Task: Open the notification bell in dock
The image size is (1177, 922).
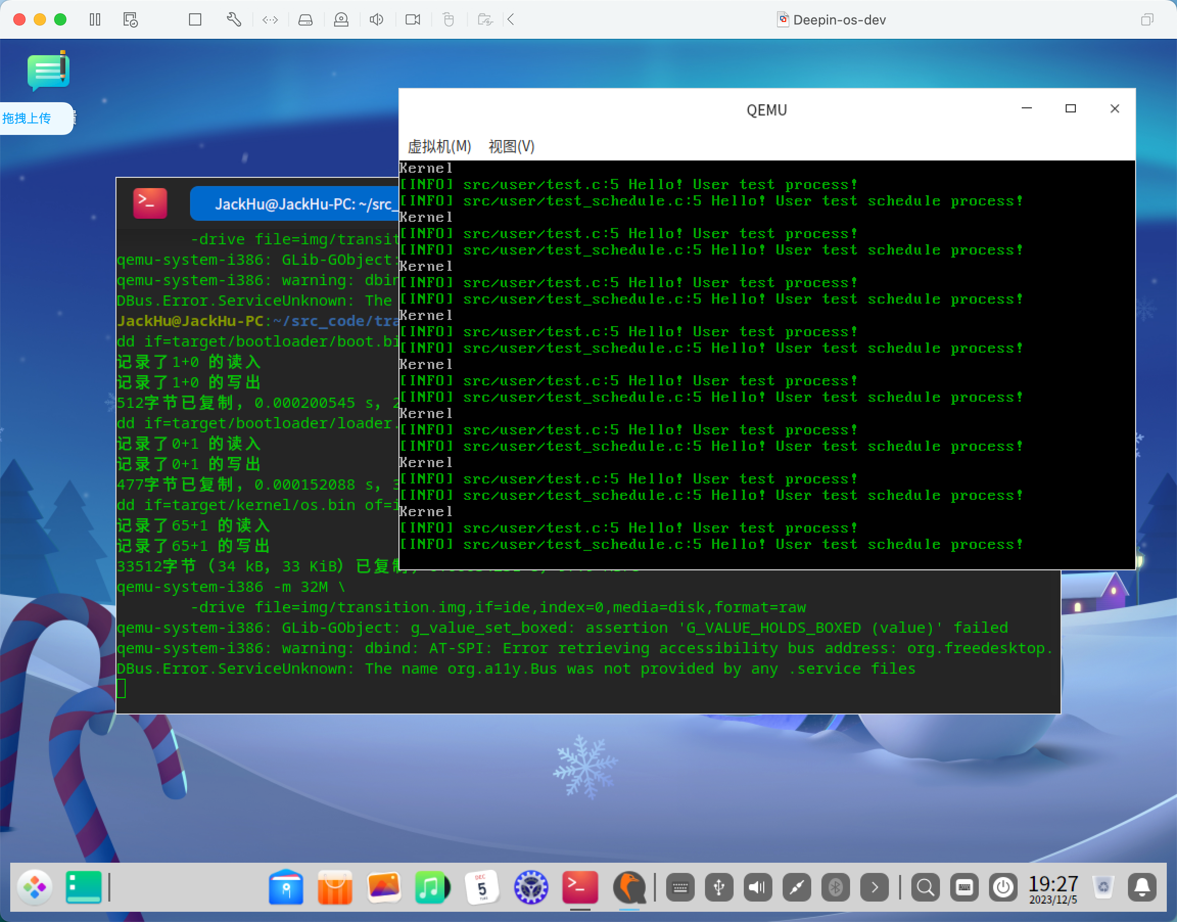Action: [1142, 887]
